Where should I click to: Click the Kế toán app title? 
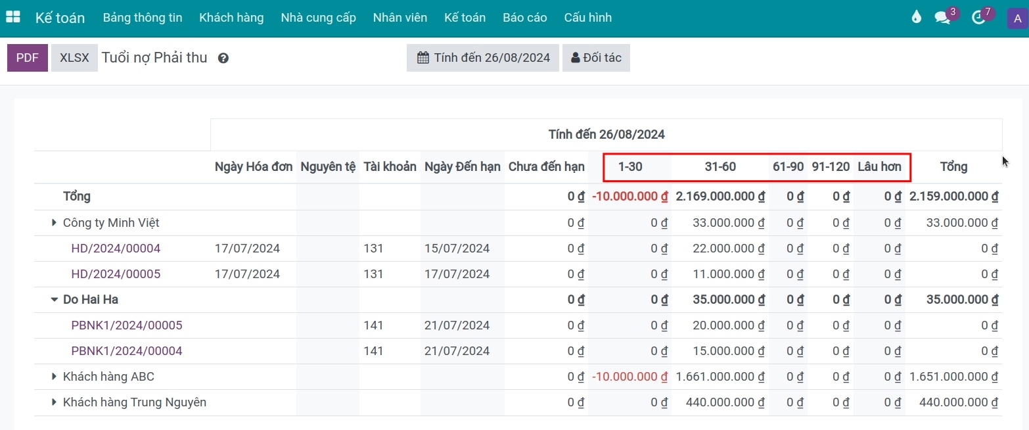[60, 18]
